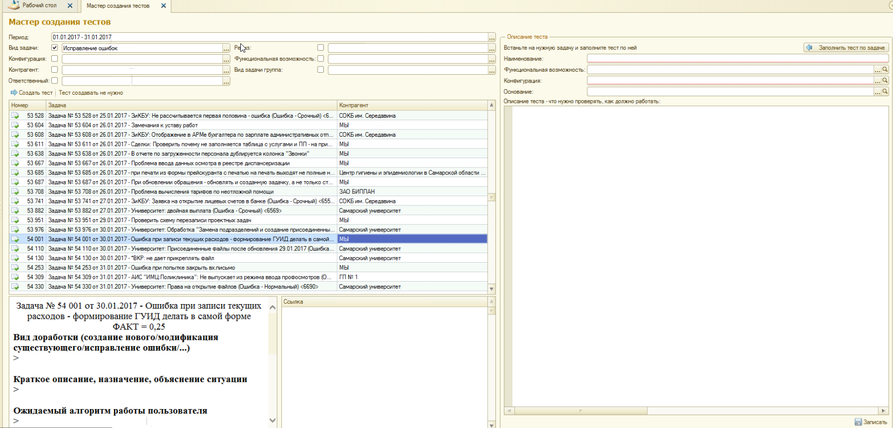Click Тест создавать не нужно command

pyautogui.click(x=91, y=93)
